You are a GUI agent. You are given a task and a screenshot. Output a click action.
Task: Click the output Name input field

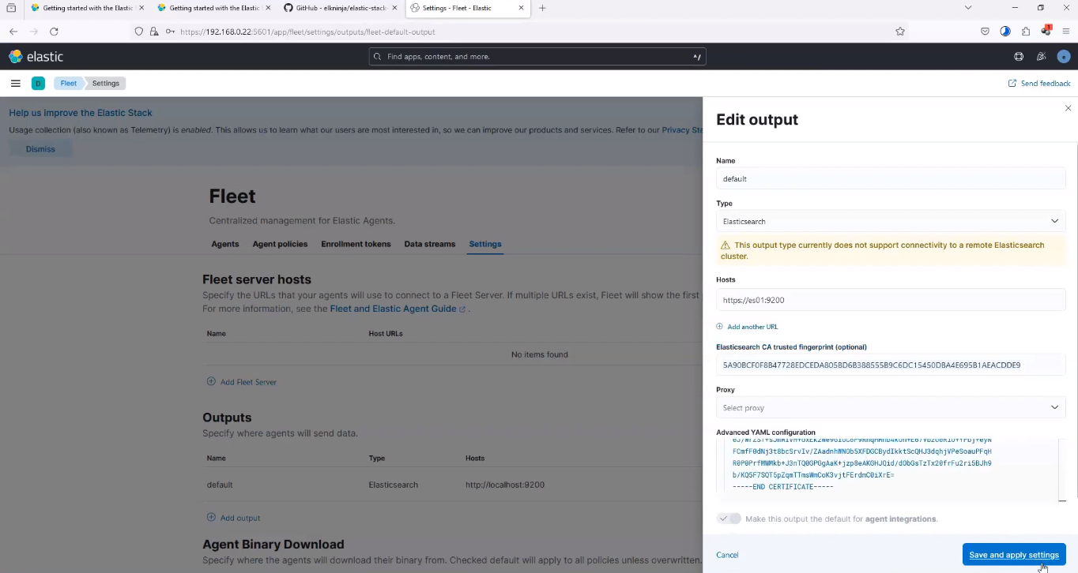pos(891,178)
